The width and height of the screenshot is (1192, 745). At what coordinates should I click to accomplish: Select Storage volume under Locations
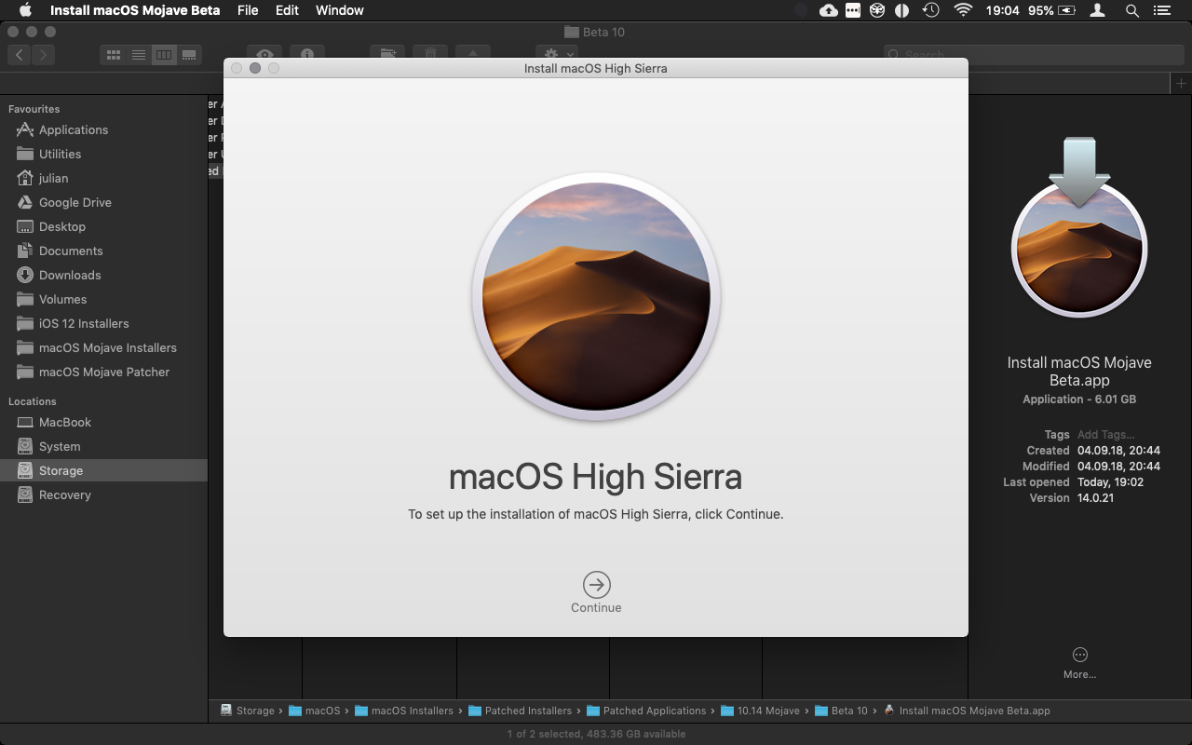(x=103, y=470)
